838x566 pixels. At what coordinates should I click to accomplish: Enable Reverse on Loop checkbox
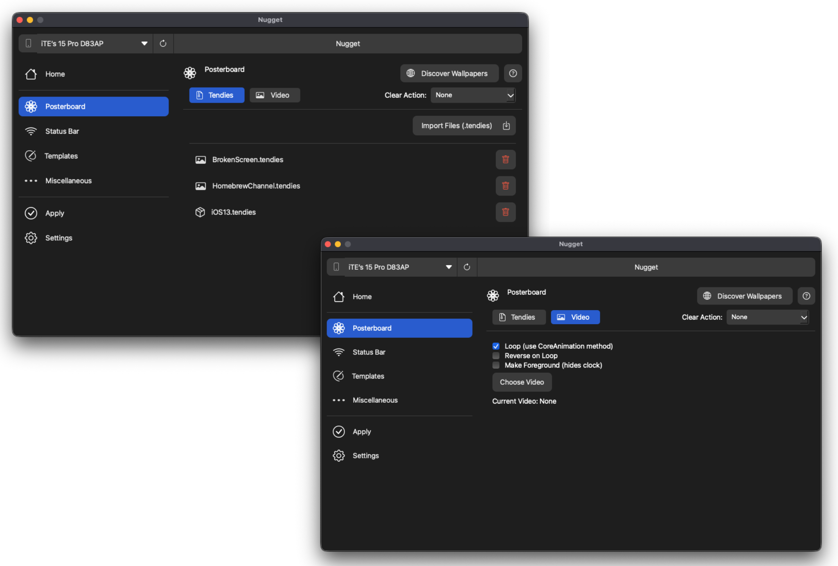[496, 356]
